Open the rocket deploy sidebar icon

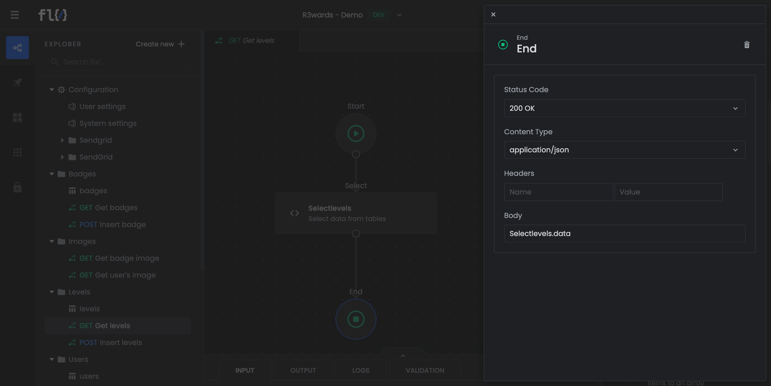pyautogui.click(x=17, y=82)
